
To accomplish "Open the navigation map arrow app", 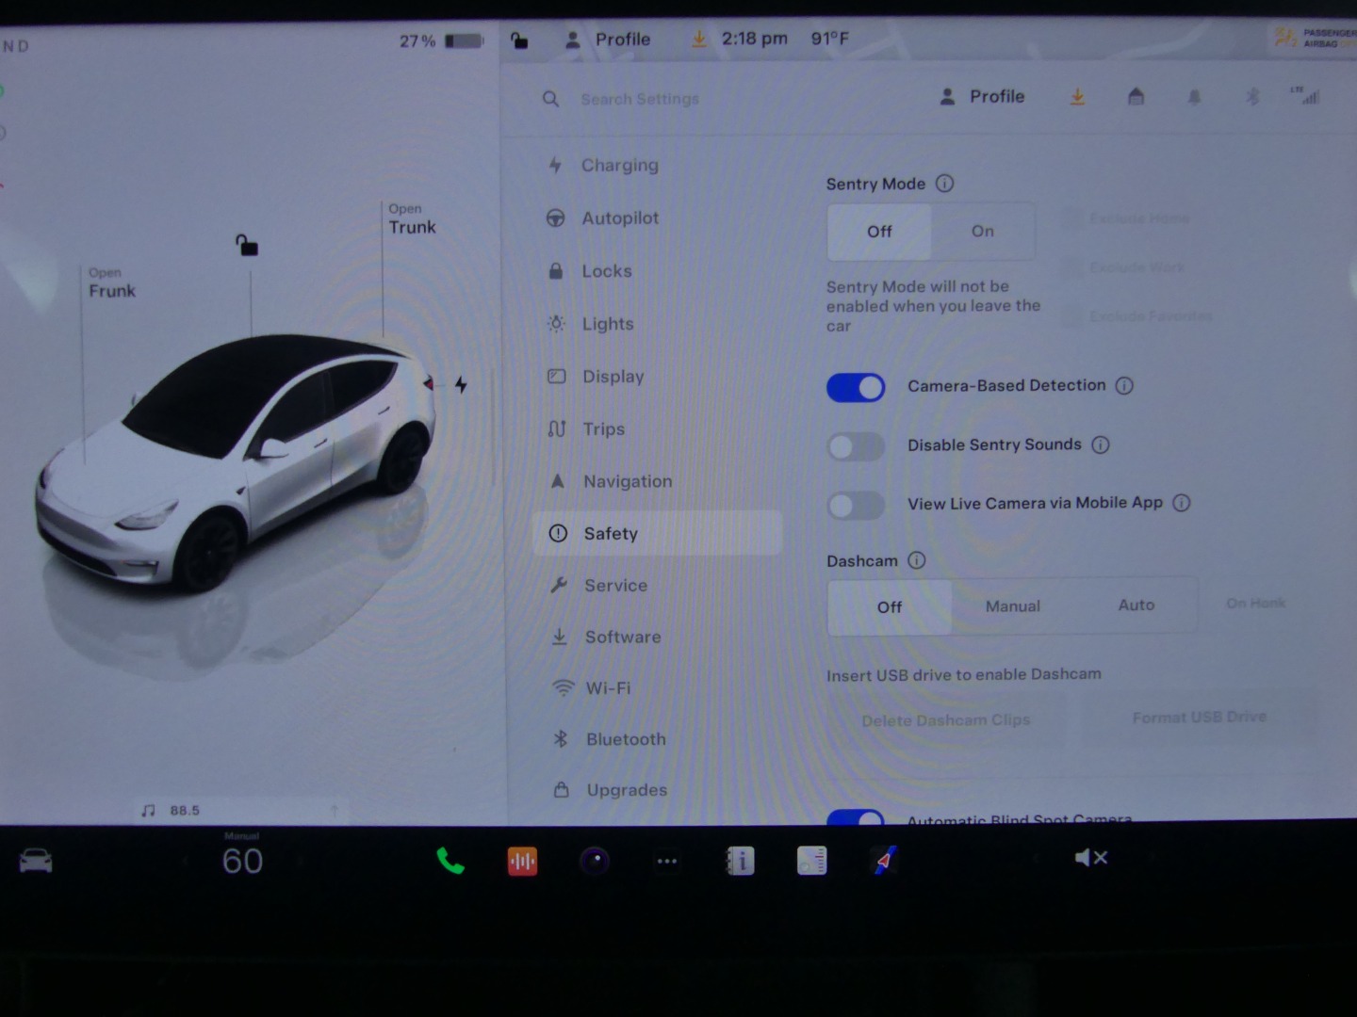I will tap(883, 861).
